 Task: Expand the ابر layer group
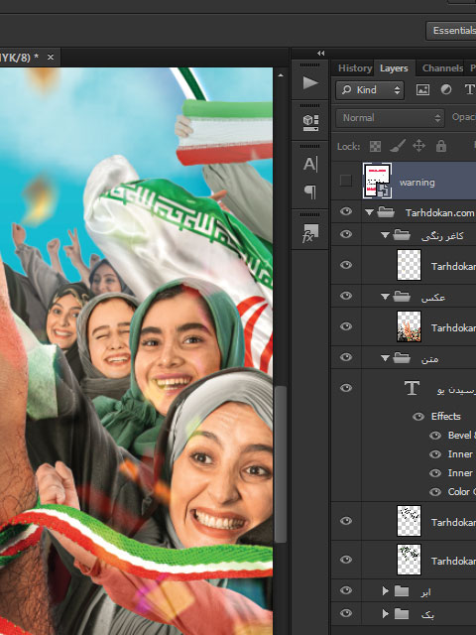[x=386, y=591]
